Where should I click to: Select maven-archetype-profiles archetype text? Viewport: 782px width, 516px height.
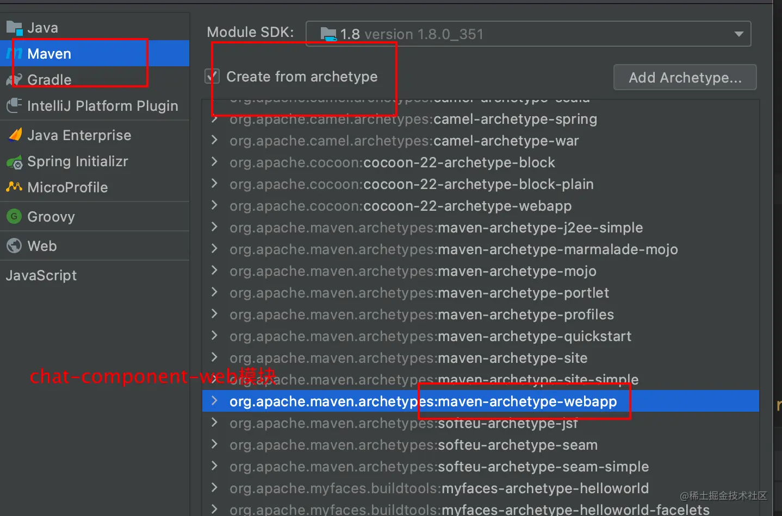click(x=421, y=314)
